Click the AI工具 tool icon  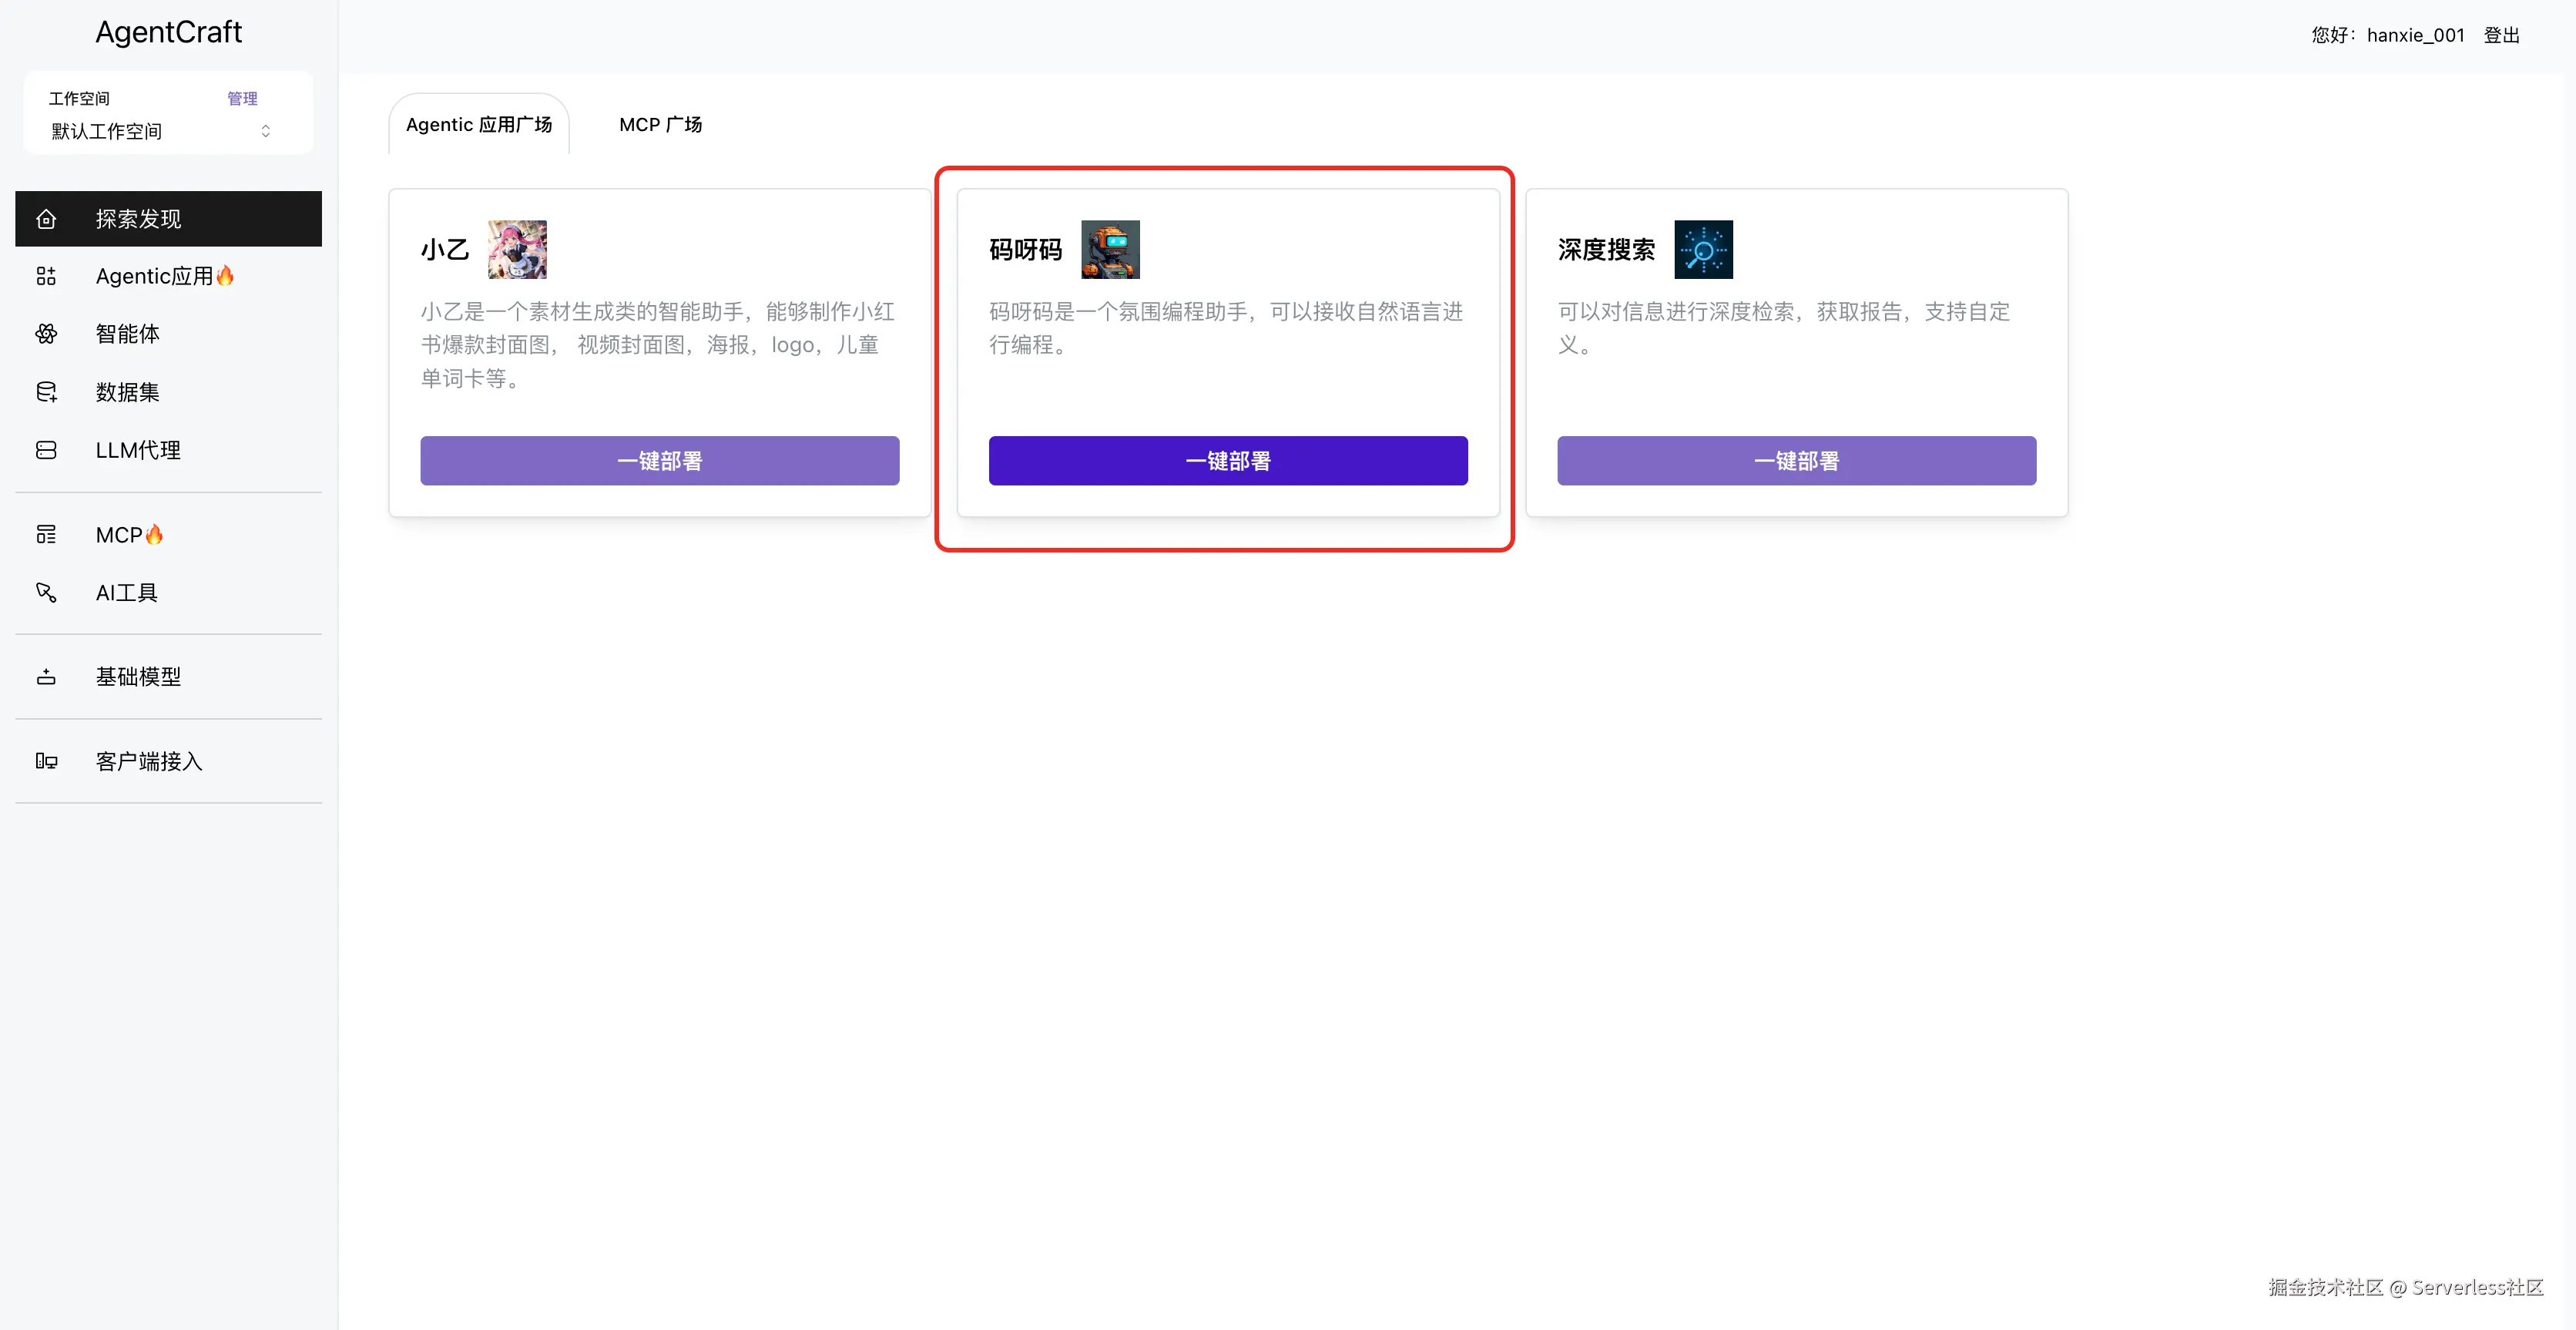(x=46, y=593)
